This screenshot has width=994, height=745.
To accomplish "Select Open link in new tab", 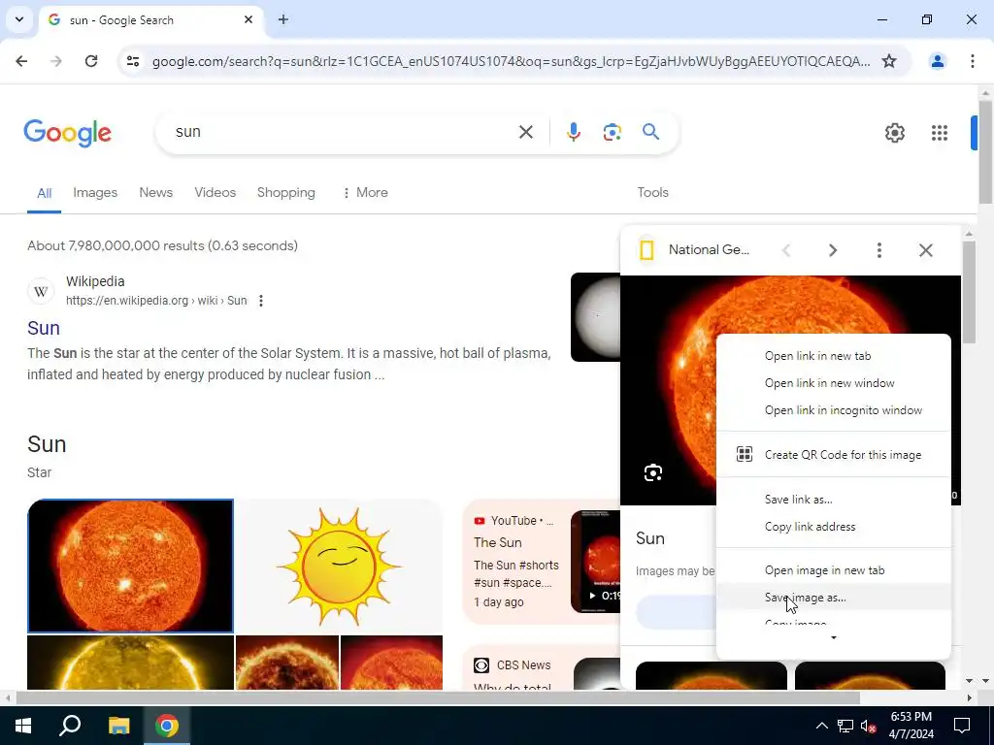I will pos(834,356).
